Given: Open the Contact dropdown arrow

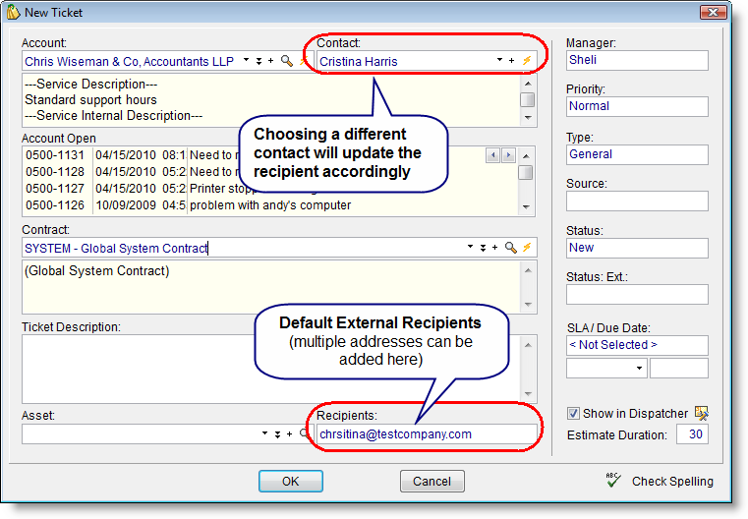Looking at the screenshot, I should (499, 61).
